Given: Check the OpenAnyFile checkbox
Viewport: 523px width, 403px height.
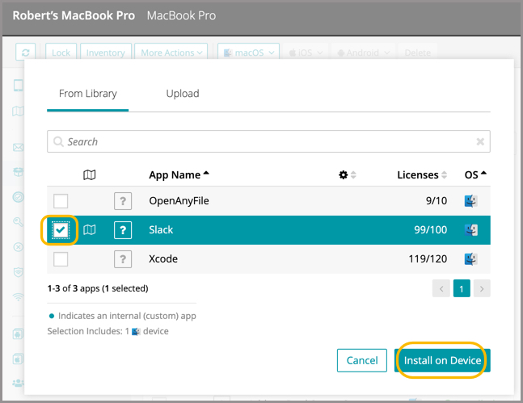Looking at the screenshot, I should (x=61, y=201).
